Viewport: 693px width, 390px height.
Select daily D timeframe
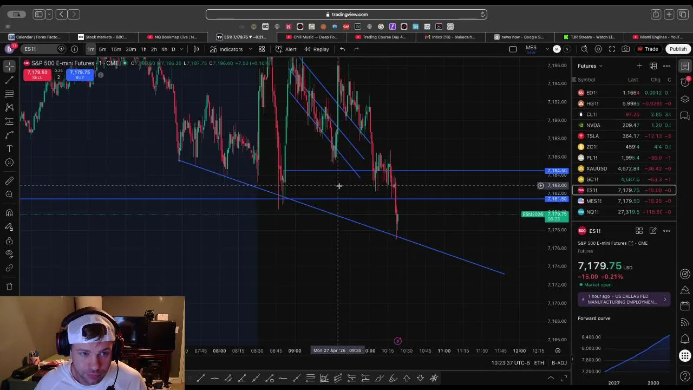pos(173,49)
